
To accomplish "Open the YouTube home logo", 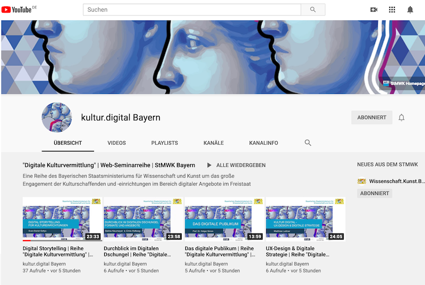I will (17, 10).
